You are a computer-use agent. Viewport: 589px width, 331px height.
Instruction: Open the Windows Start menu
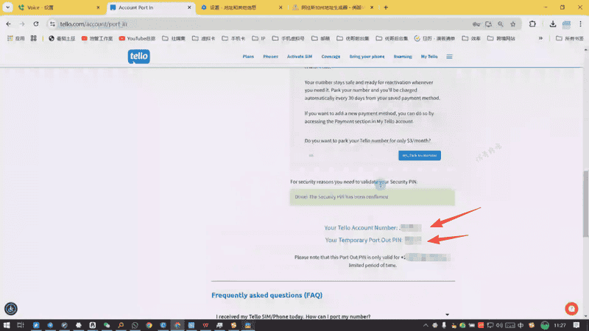pyautogui.click(x=7, y=325)
